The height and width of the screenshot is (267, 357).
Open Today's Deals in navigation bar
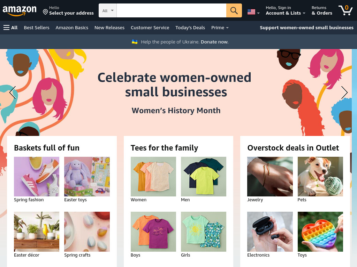click(190, 28)
